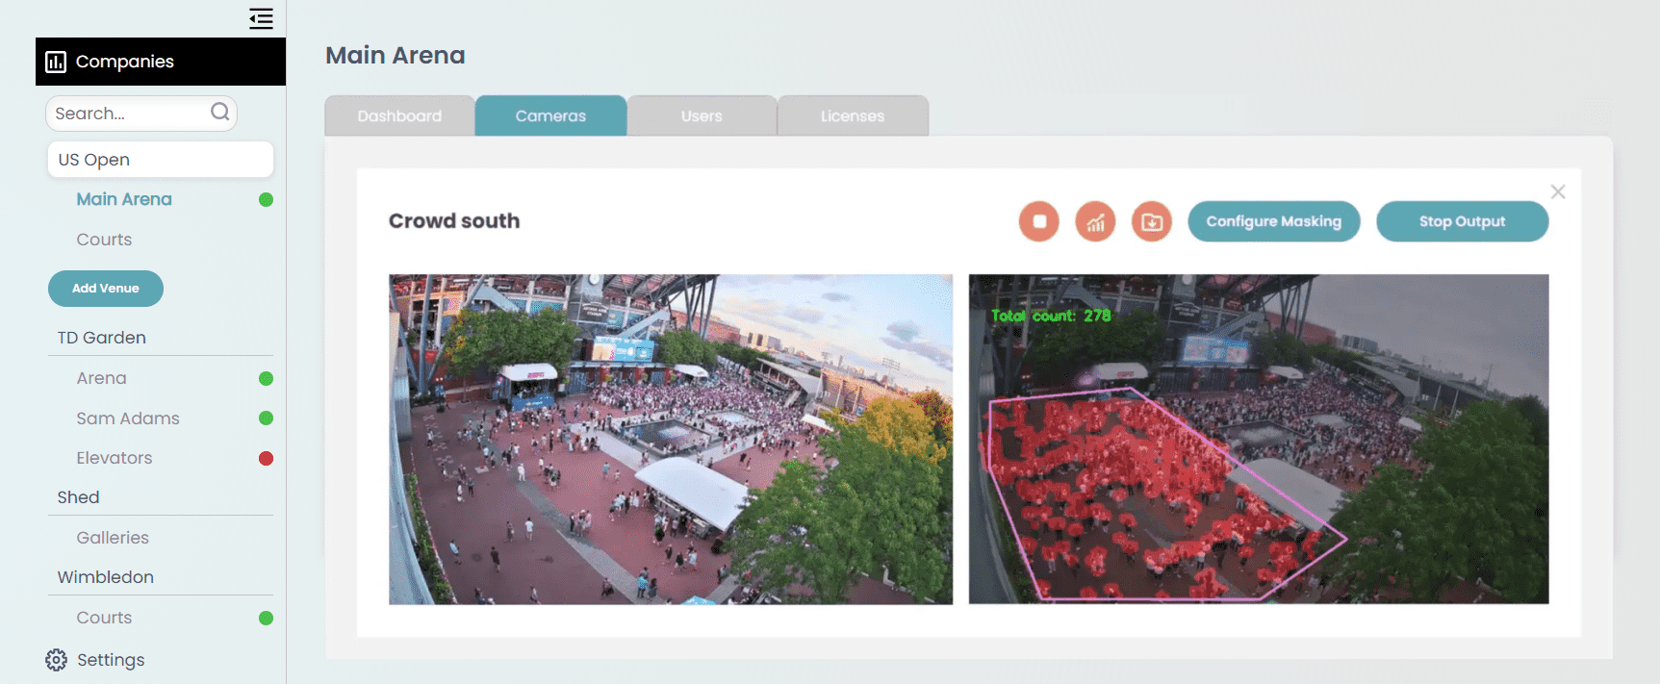This screenshot has height=684, width=1660.
Task: Click the orange stop recording icon
Action: click(1039, 221)
